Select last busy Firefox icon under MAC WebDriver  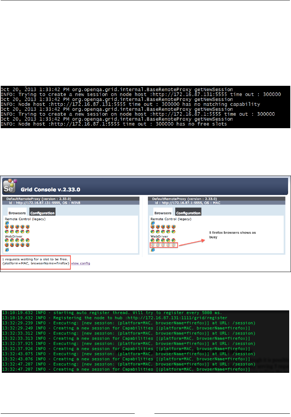[173, 245]
